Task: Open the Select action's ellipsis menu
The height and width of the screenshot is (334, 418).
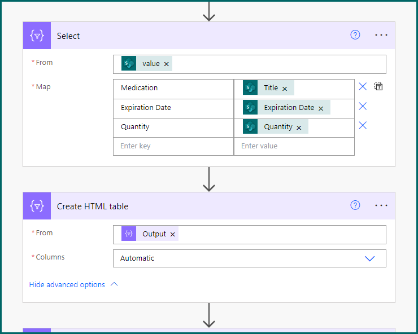Action: pyautogui.click(x=381, y=35)
